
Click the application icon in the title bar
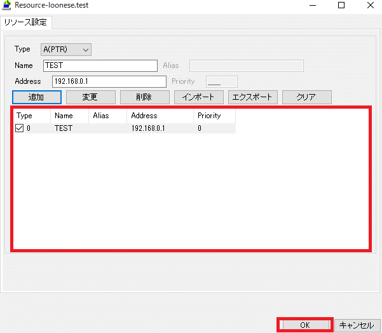coord(6,5)
